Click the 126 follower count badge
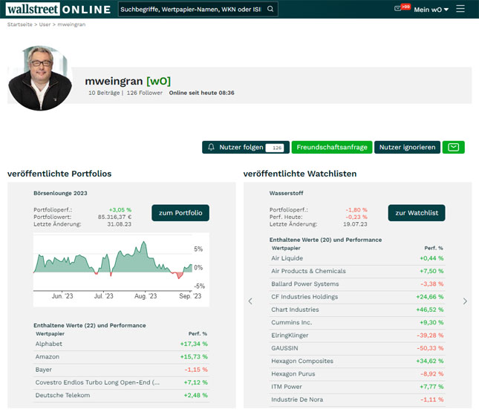Image resolution: width=479 pixels, height=412 pixels. click(275, 148)
